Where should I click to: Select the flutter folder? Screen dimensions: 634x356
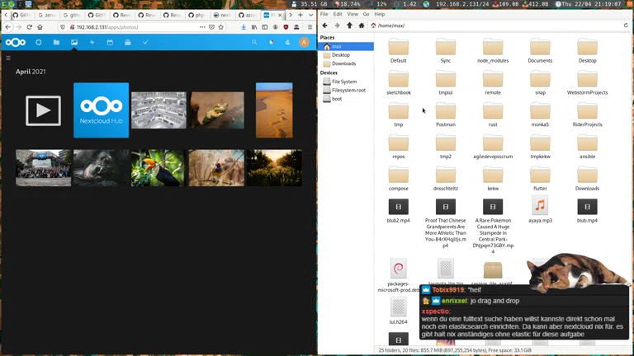tap(540, 178)
